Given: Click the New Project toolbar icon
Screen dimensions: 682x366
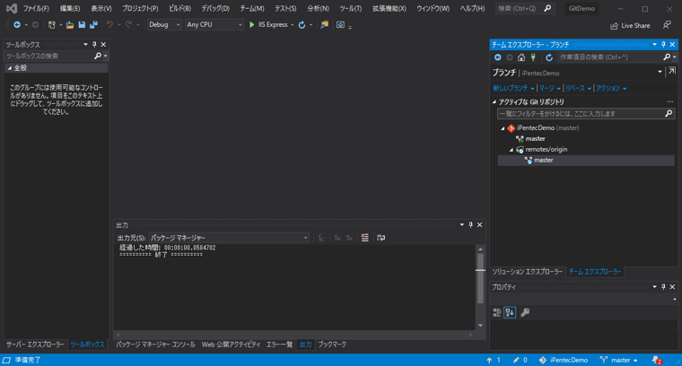Looking at the screenshot, I should [52, 25].
